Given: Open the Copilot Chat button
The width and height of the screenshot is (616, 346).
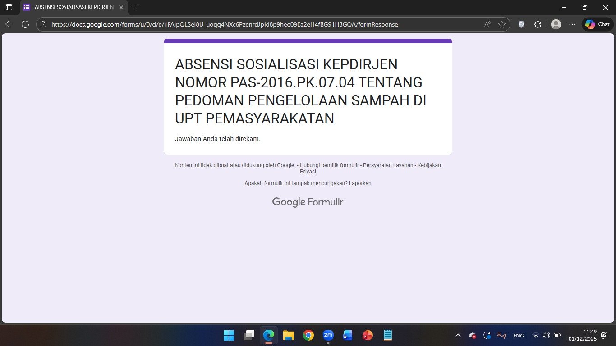Looking at the screenshot, I should pyautogui.click(x=598, y=24).
